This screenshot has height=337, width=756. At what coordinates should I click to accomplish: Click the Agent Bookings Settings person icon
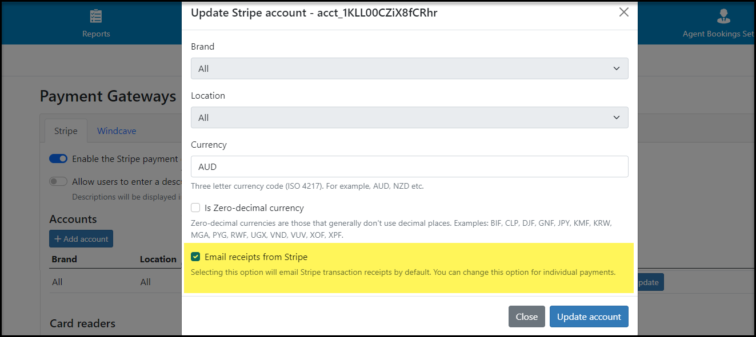tap(723, 16)
